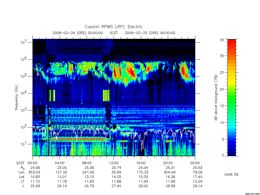
Task: Click the dB above background (7%) label
Action: (216, 98)
